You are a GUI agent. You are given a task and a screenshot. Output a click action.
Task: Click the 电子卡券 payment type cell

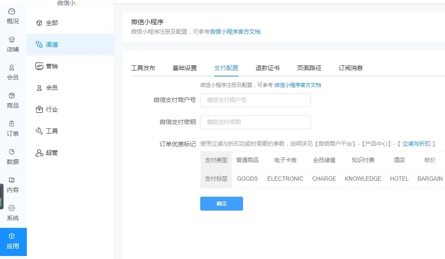point(285,160)
